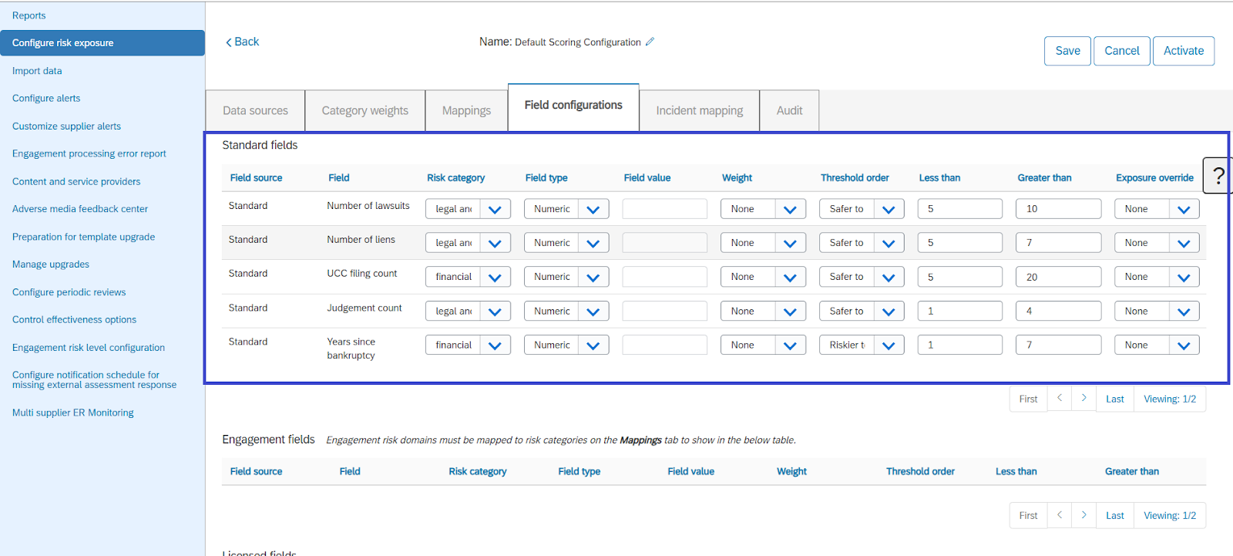The image size is (1233, 556).
Task: Select the Field configurations tab
Action: click(573, 106)
